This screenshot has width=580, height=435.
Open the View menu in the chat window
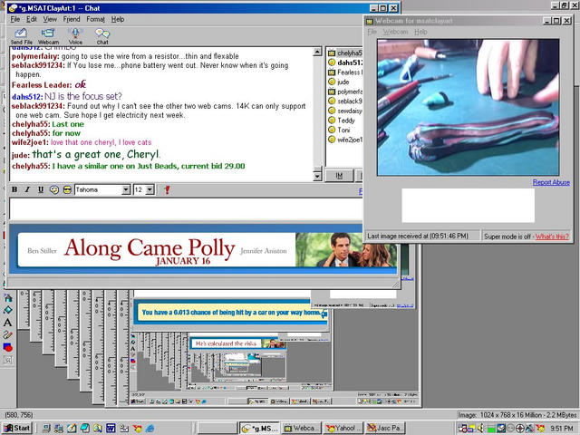[50, 19]
